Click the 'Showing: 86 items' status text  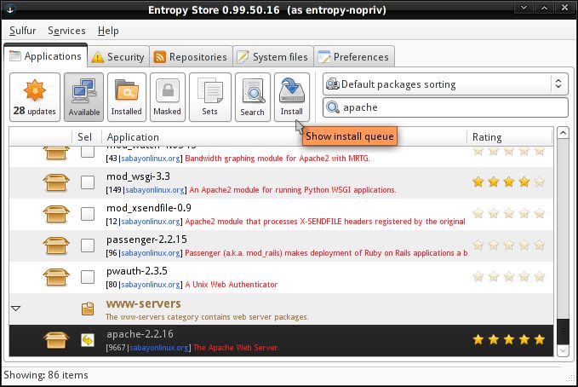tap(46, 375)
